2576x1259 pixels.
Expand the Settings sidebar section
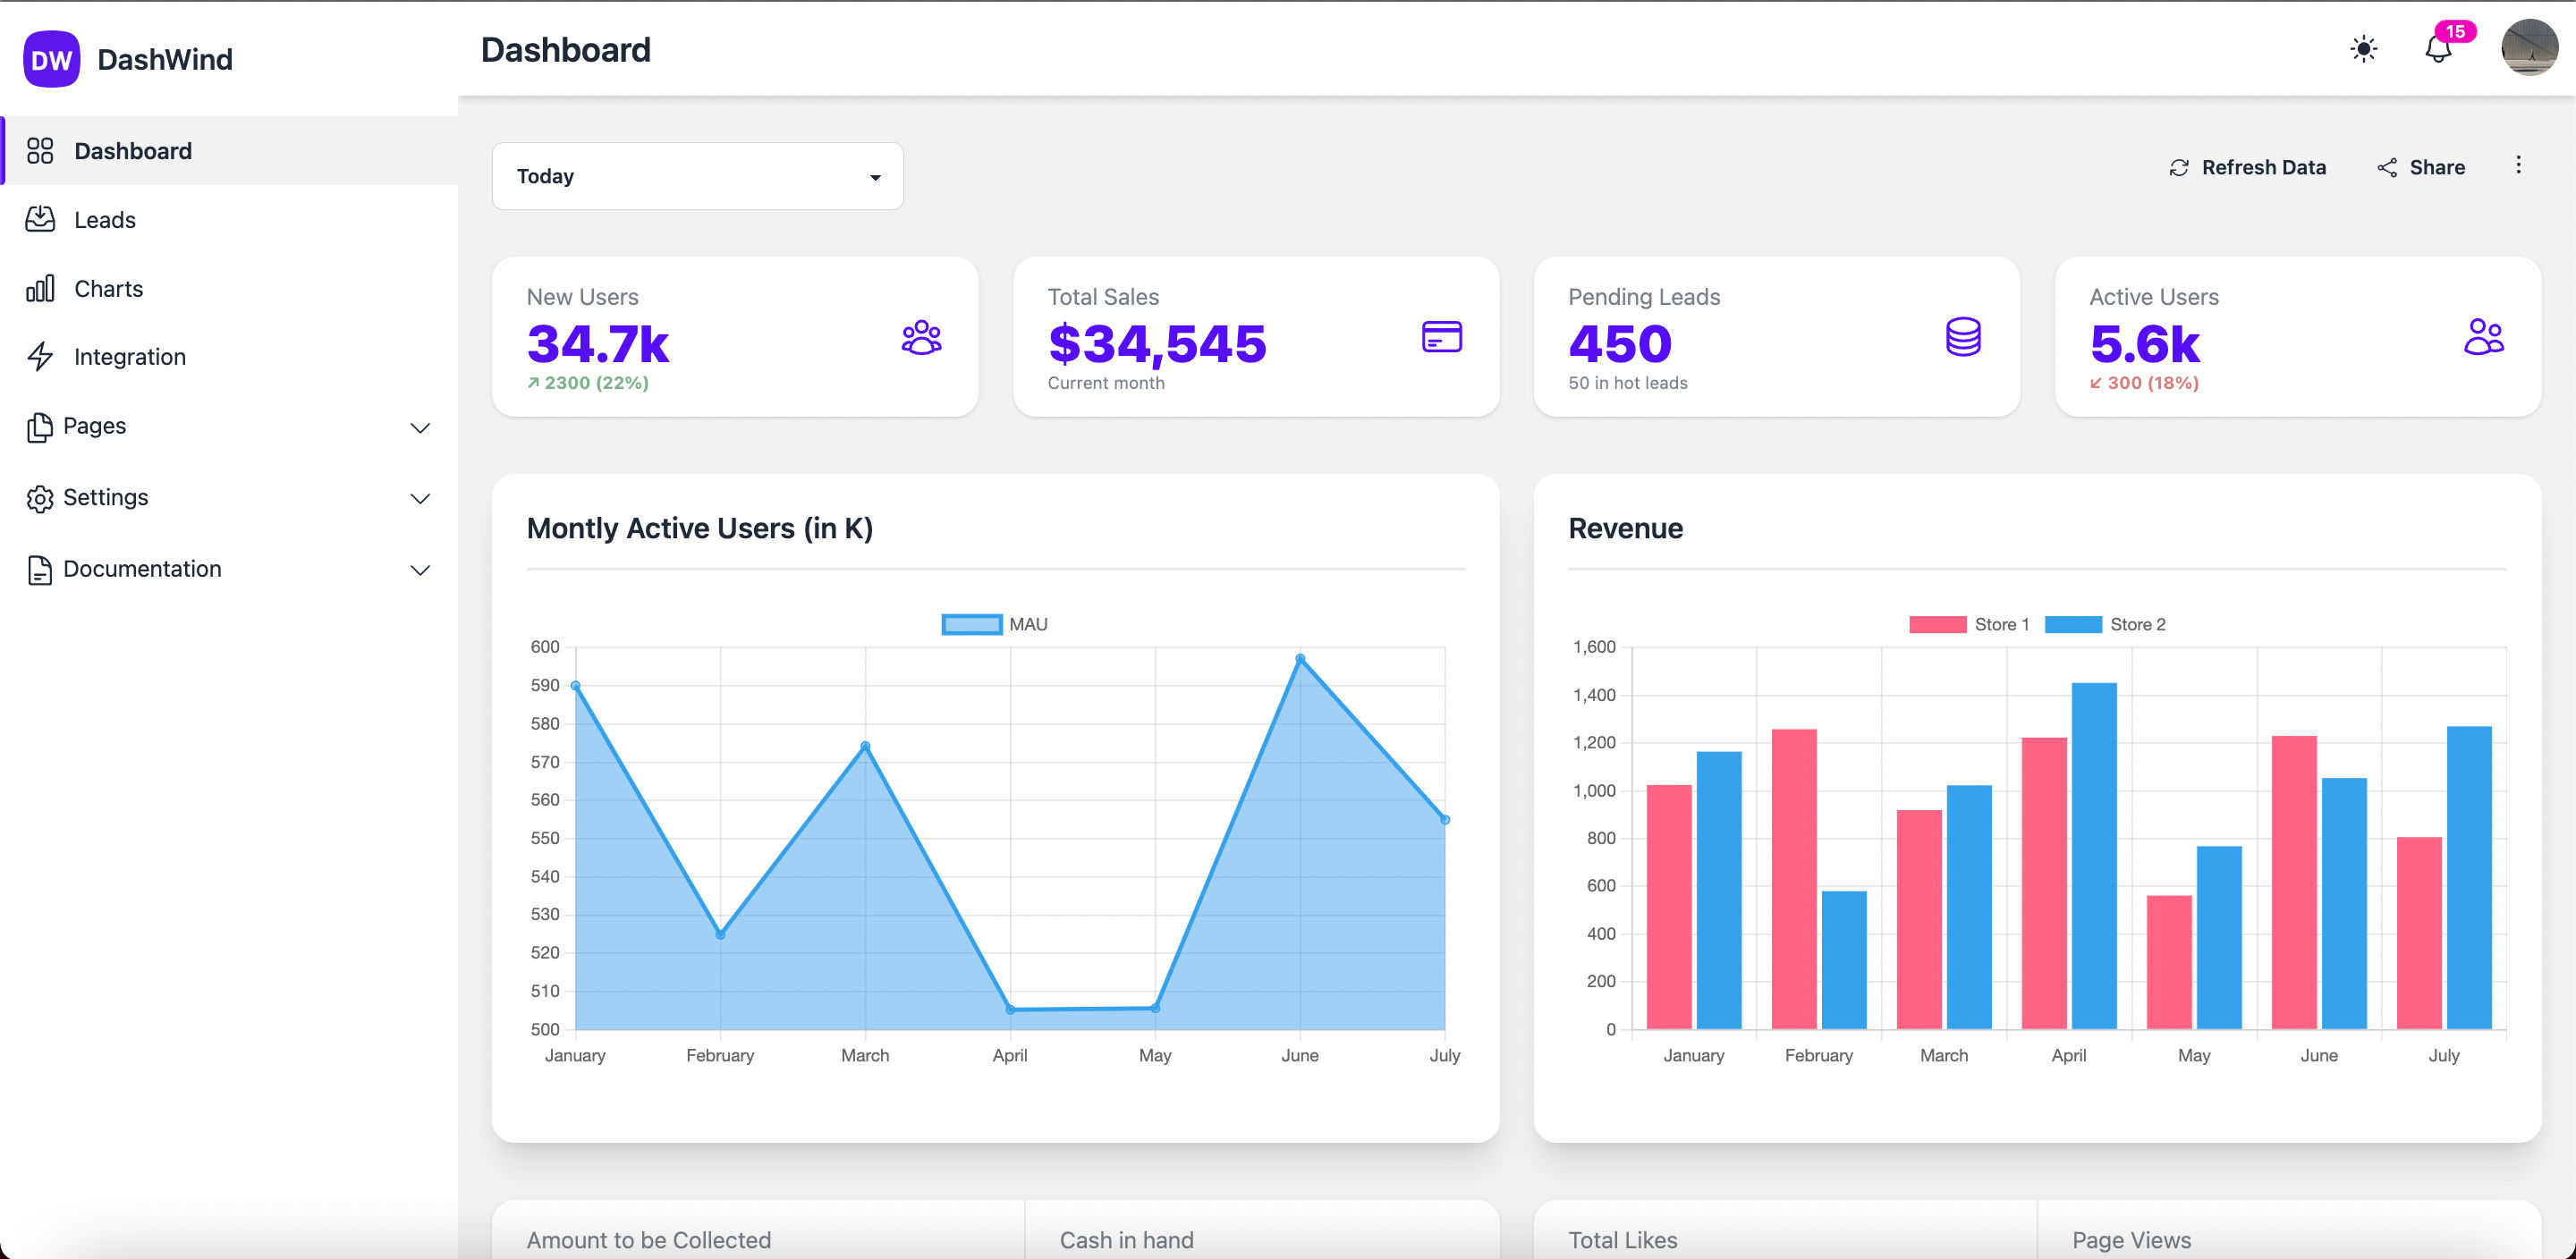click(228, 495)
